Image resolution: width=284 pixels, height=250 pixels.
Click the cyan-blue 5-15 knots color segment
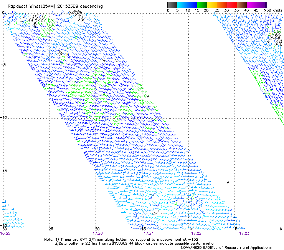pyautogui.click(x=187, y=5)
